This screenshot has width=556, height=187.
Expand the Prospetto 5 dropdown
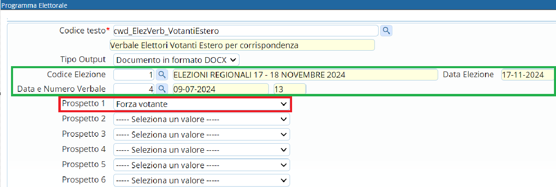pyautogui.click(x=202, y=165)
